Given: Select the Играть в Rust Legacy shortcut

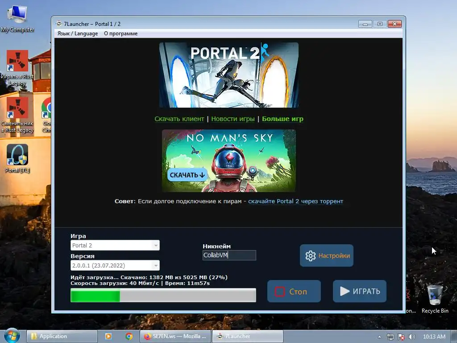Looking at the screenshot, I should pos(17,68).
